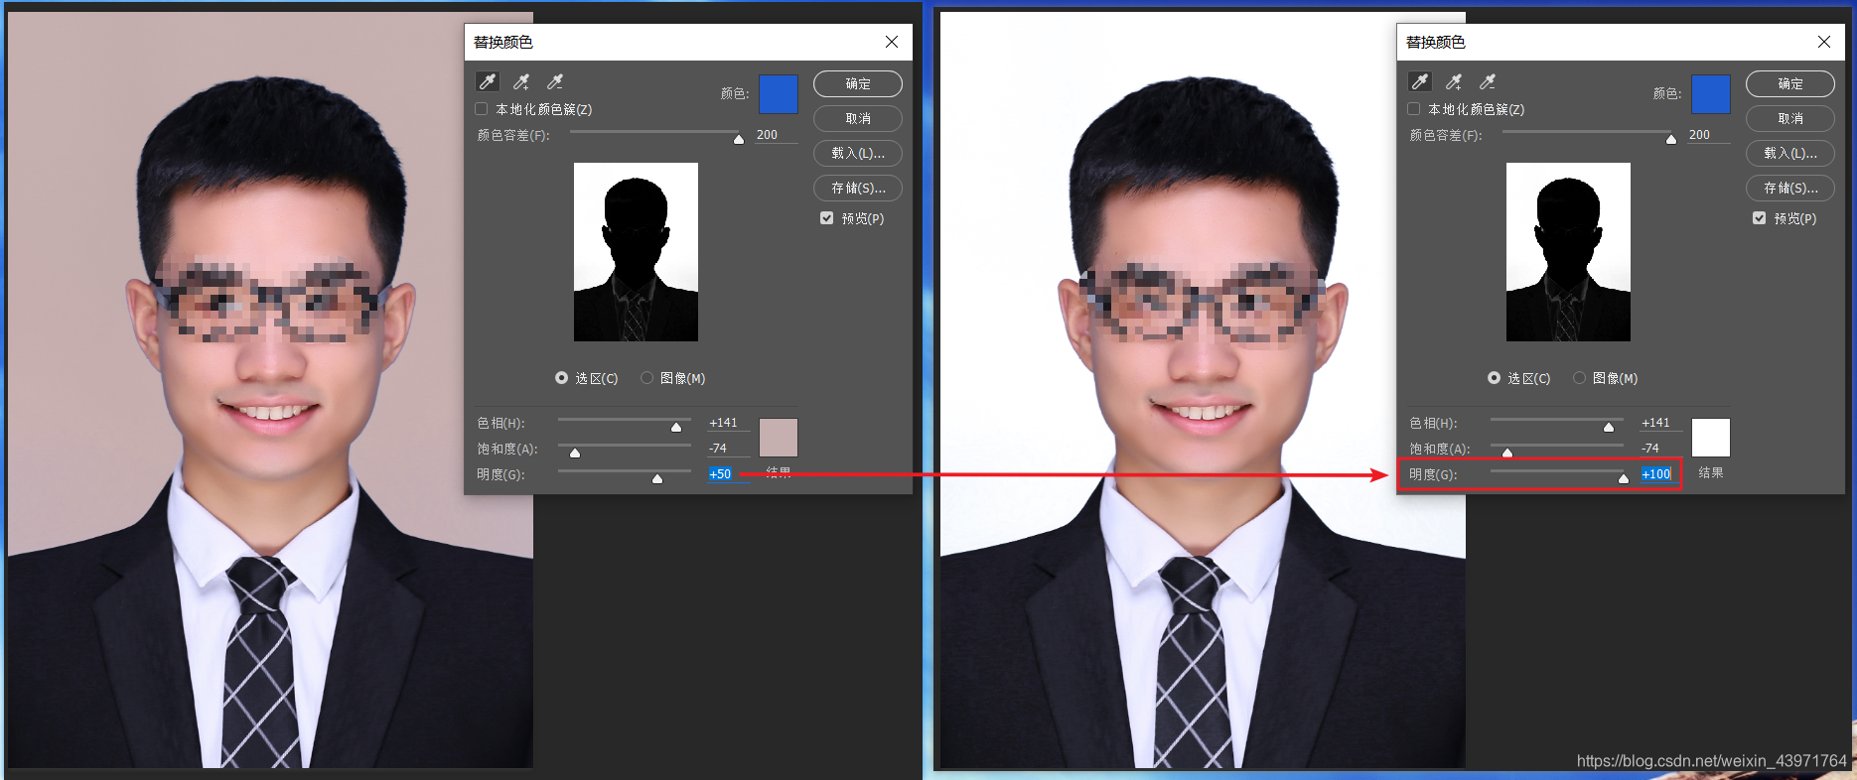Click 饱和度 slider handle in right dialog

(1507, 453)
